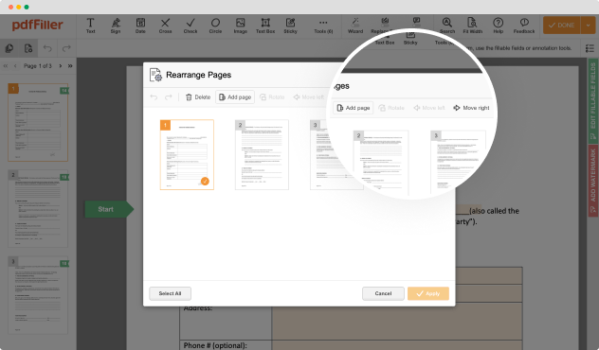Screen dimensions: 599x350
Task: Select page 2 thumbnail in dialog
Action: pyautogui.click(x=262, y=154)
